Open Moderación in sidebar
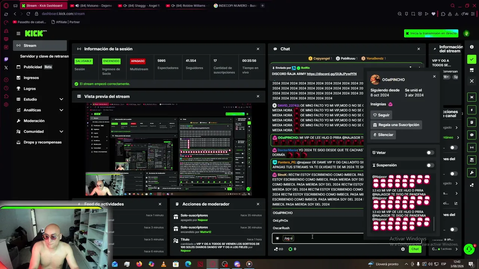The width and height of the screenshot is (479, 269). (x=40, y=121)
